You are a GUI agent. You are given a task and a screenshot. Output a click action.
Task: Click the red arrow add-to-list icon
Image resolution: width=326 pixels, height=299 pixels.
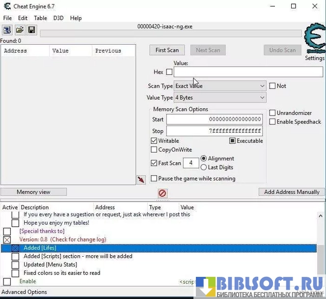point(141,180)
